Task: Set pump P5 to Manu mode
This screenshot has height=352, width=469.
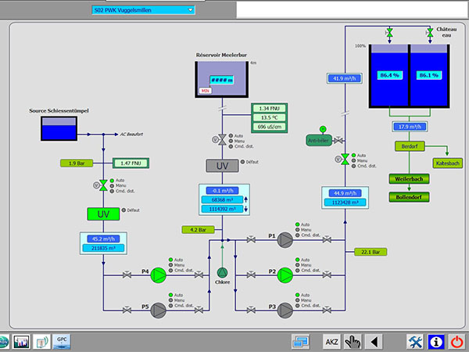Action: pyautogui.click(x=170, y=300)
